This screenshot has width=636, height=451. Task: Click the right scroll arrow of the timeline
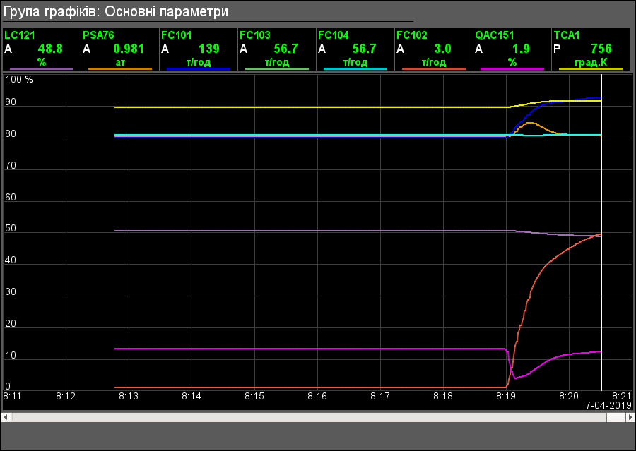coord(630,417)
